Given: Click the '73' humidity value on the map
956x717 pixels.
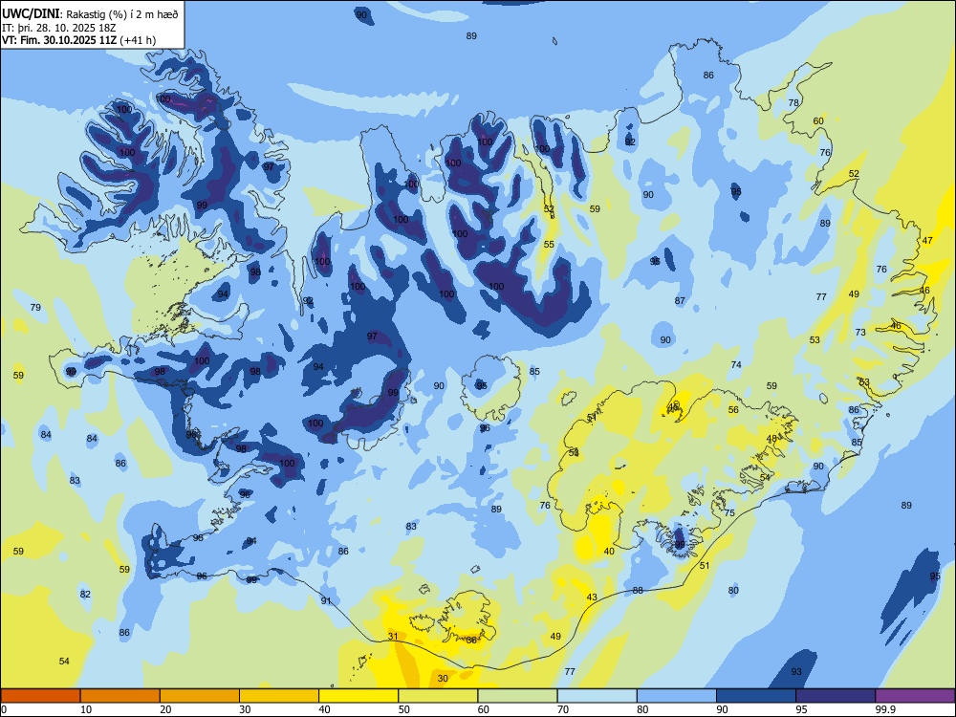Looking at the screenshot, I should pos(860,333).
